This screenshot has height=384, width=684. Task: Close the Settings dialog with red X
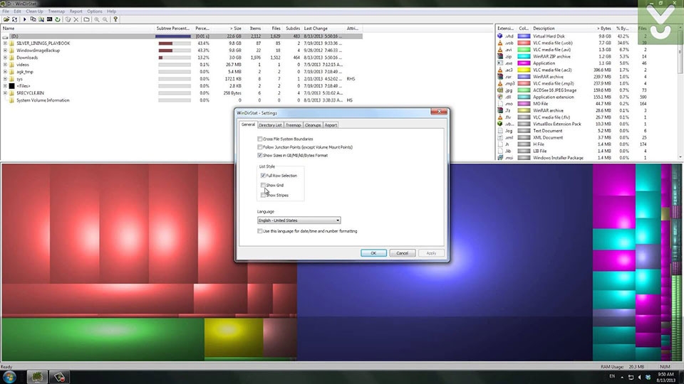[439, 112]
